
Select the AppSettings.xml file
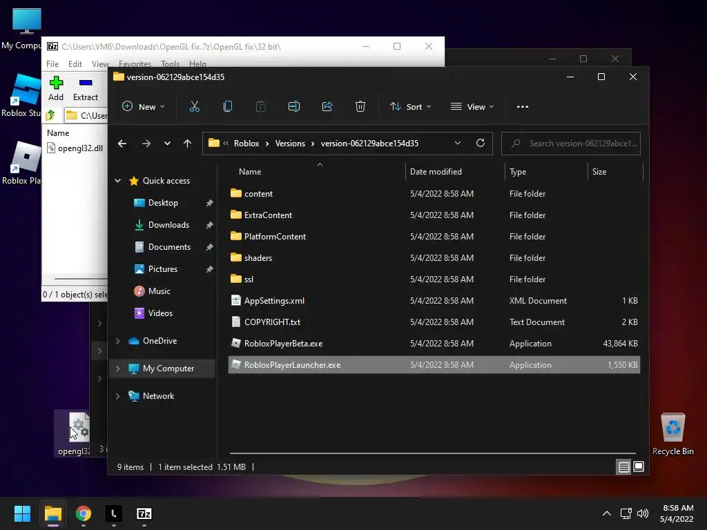pos(434,301)
